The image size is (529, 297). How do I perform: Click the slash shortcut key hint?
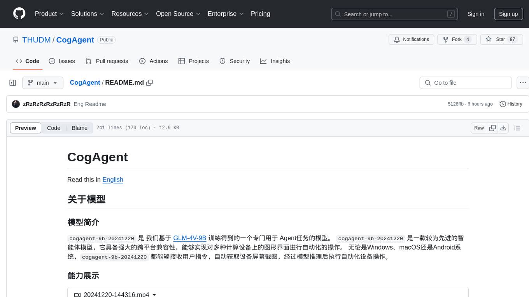coord(451,14)
